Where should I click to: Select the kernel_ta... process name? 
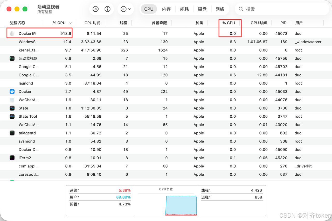pos(29,50)
